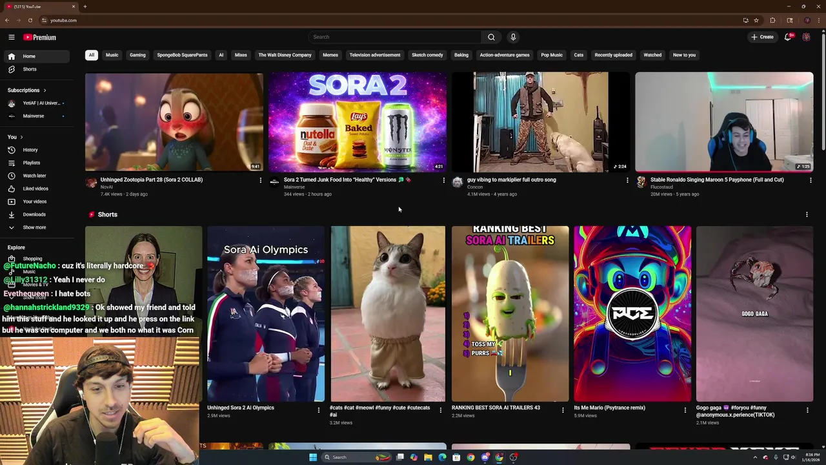
Task: Open Microsoft Edge from the taskbar
Action: click(442, 457)
